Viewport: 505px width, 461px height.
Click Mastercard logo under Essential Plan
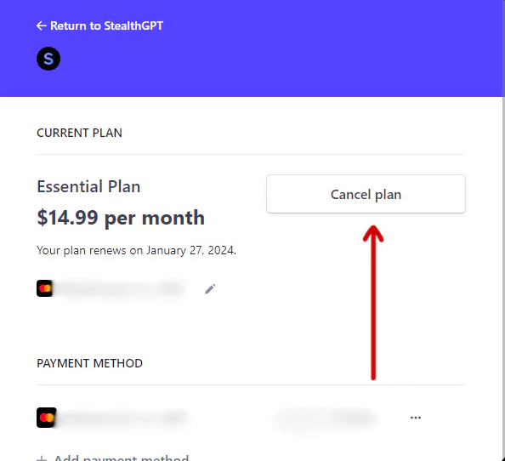pyautogui.click(x=44, y=288)
